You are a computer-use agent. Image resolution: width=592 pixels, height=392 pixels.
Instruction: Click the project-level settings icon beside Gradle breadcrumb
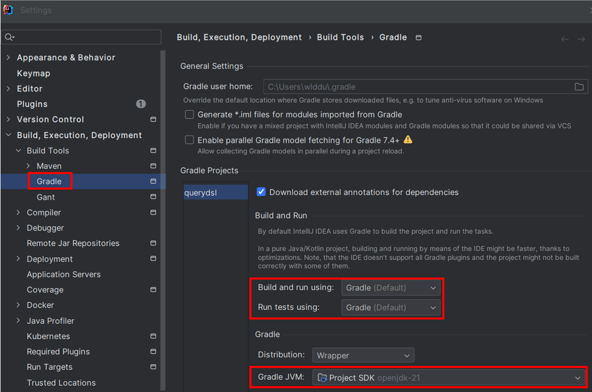418,37
